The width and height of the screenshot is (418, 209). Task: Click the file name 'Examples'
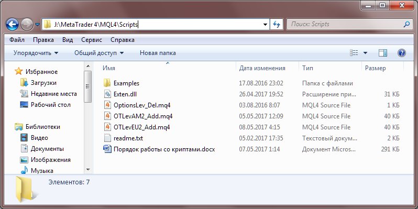coord(126,83)
